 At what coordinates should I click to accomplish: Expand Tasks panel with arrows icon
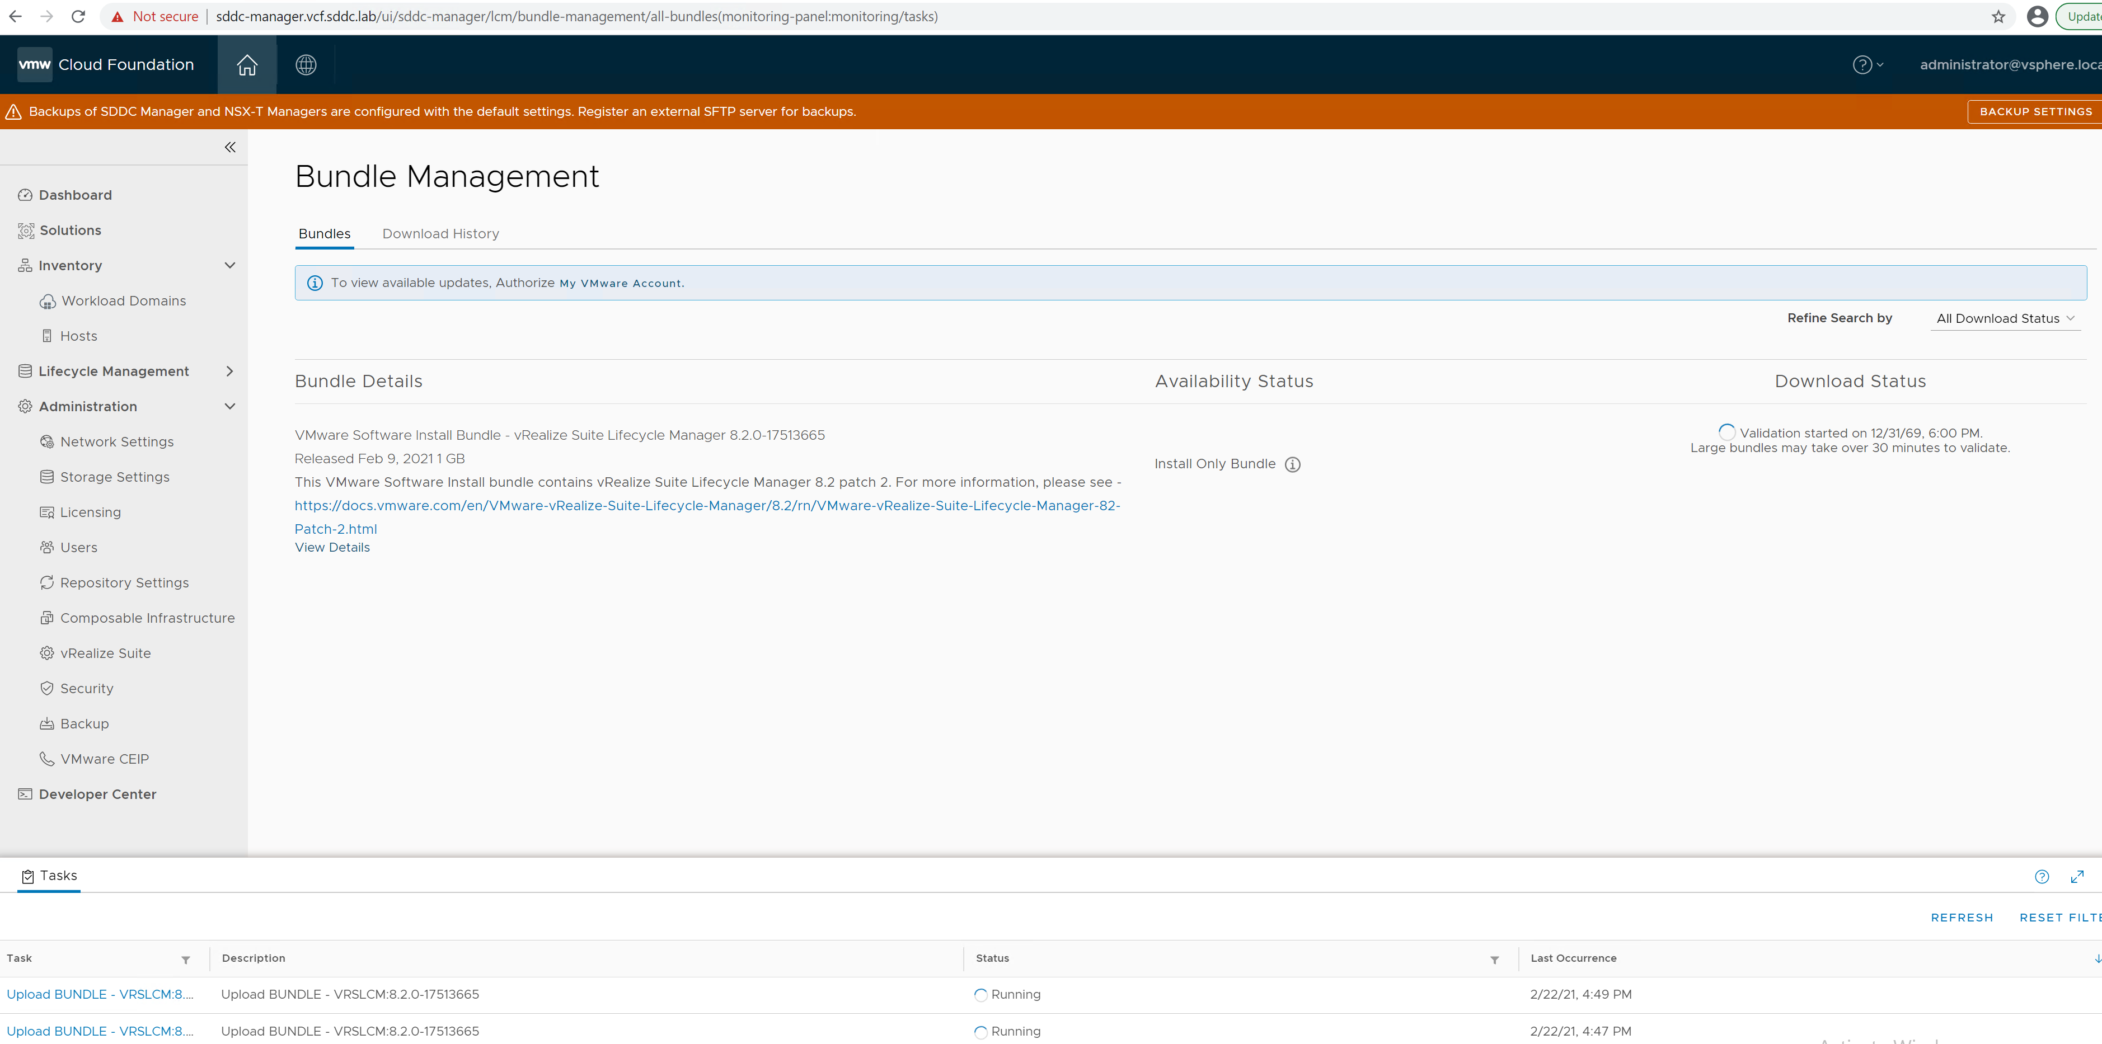pos(2077,877)
